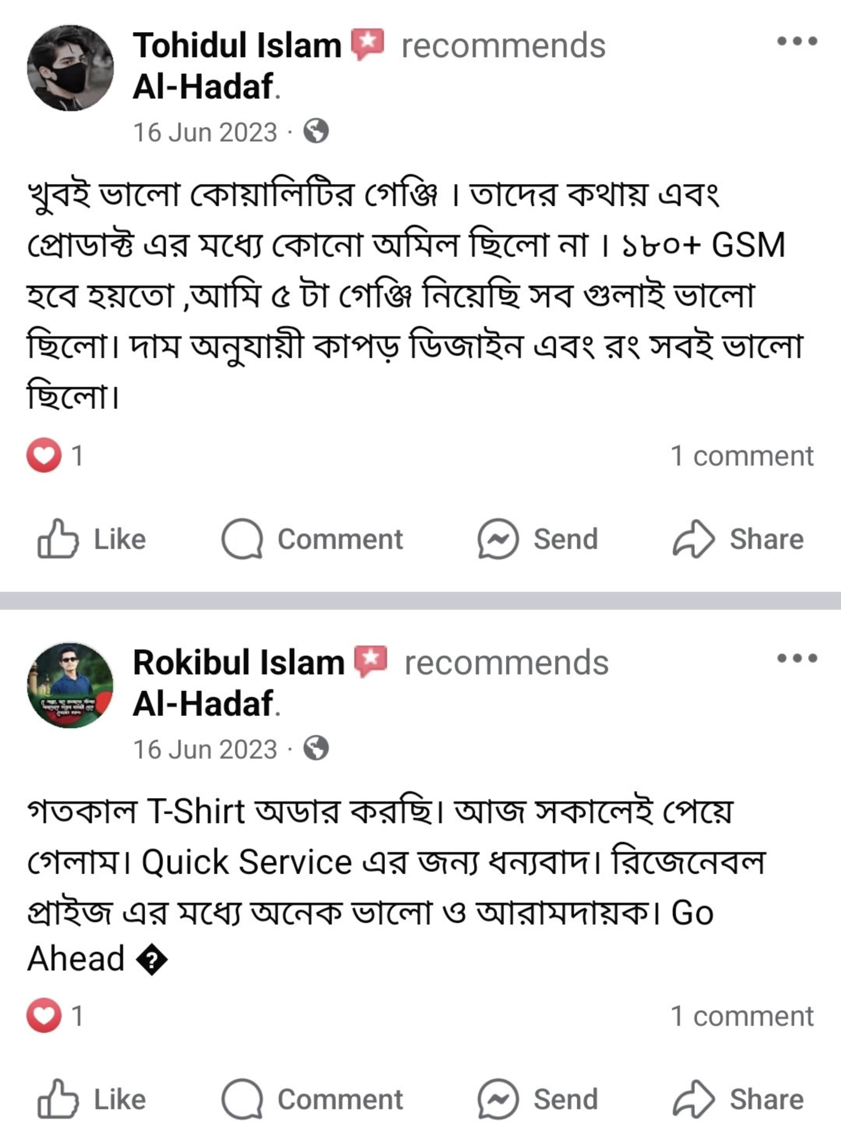Visit Rokibul Islam's profile name link
841x1147 pixels.
238,663
